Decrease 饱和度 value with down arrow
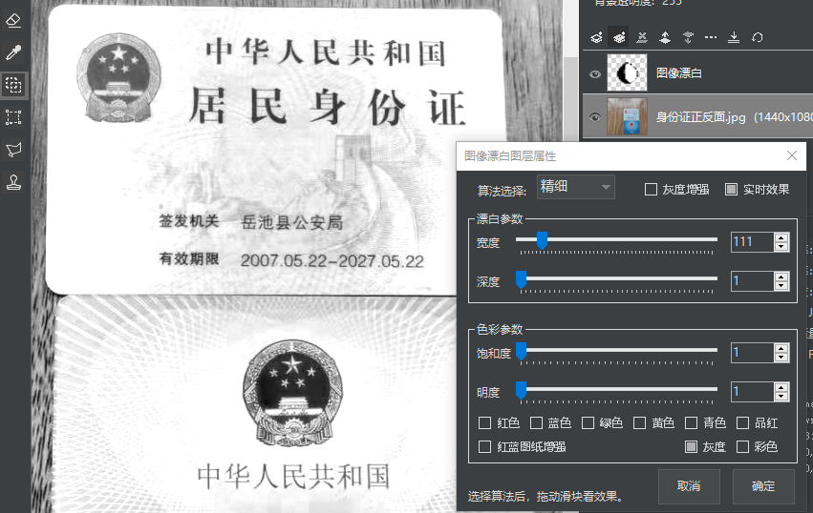The width and height of the screenshot is (813, 513). pyautogui.click(x=781, y=358)
